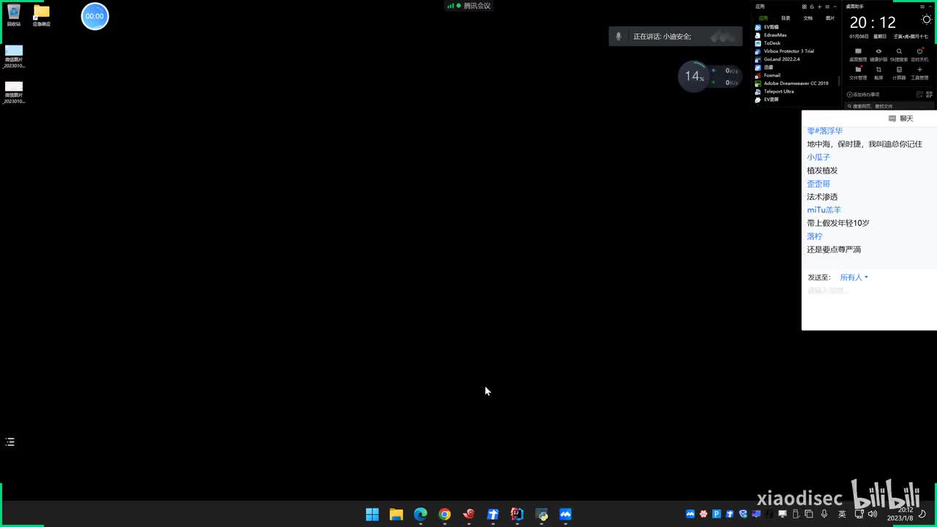
Task: Open the screenshot crop tool
Action: pyautogui.click(x=878, y=73)
